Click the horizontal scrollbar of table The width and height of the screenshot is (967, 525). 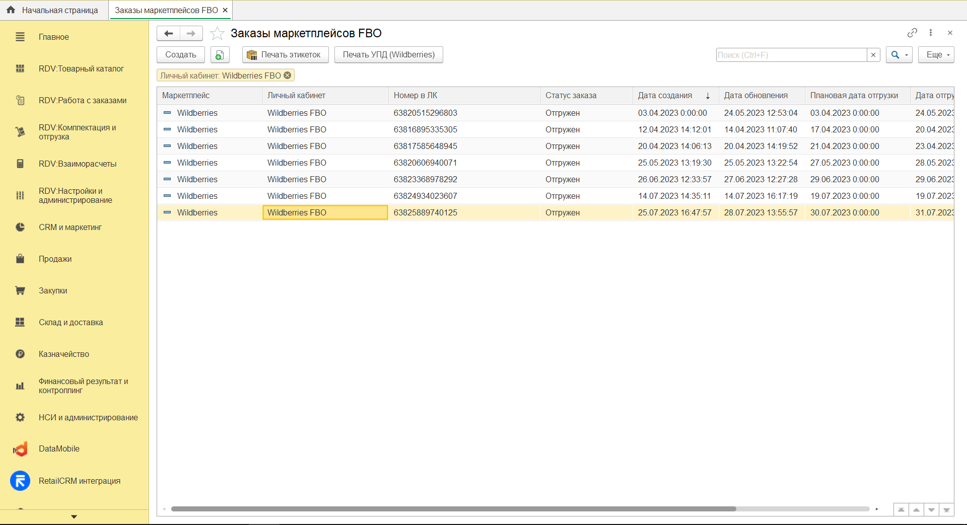[x=453, y=509]
